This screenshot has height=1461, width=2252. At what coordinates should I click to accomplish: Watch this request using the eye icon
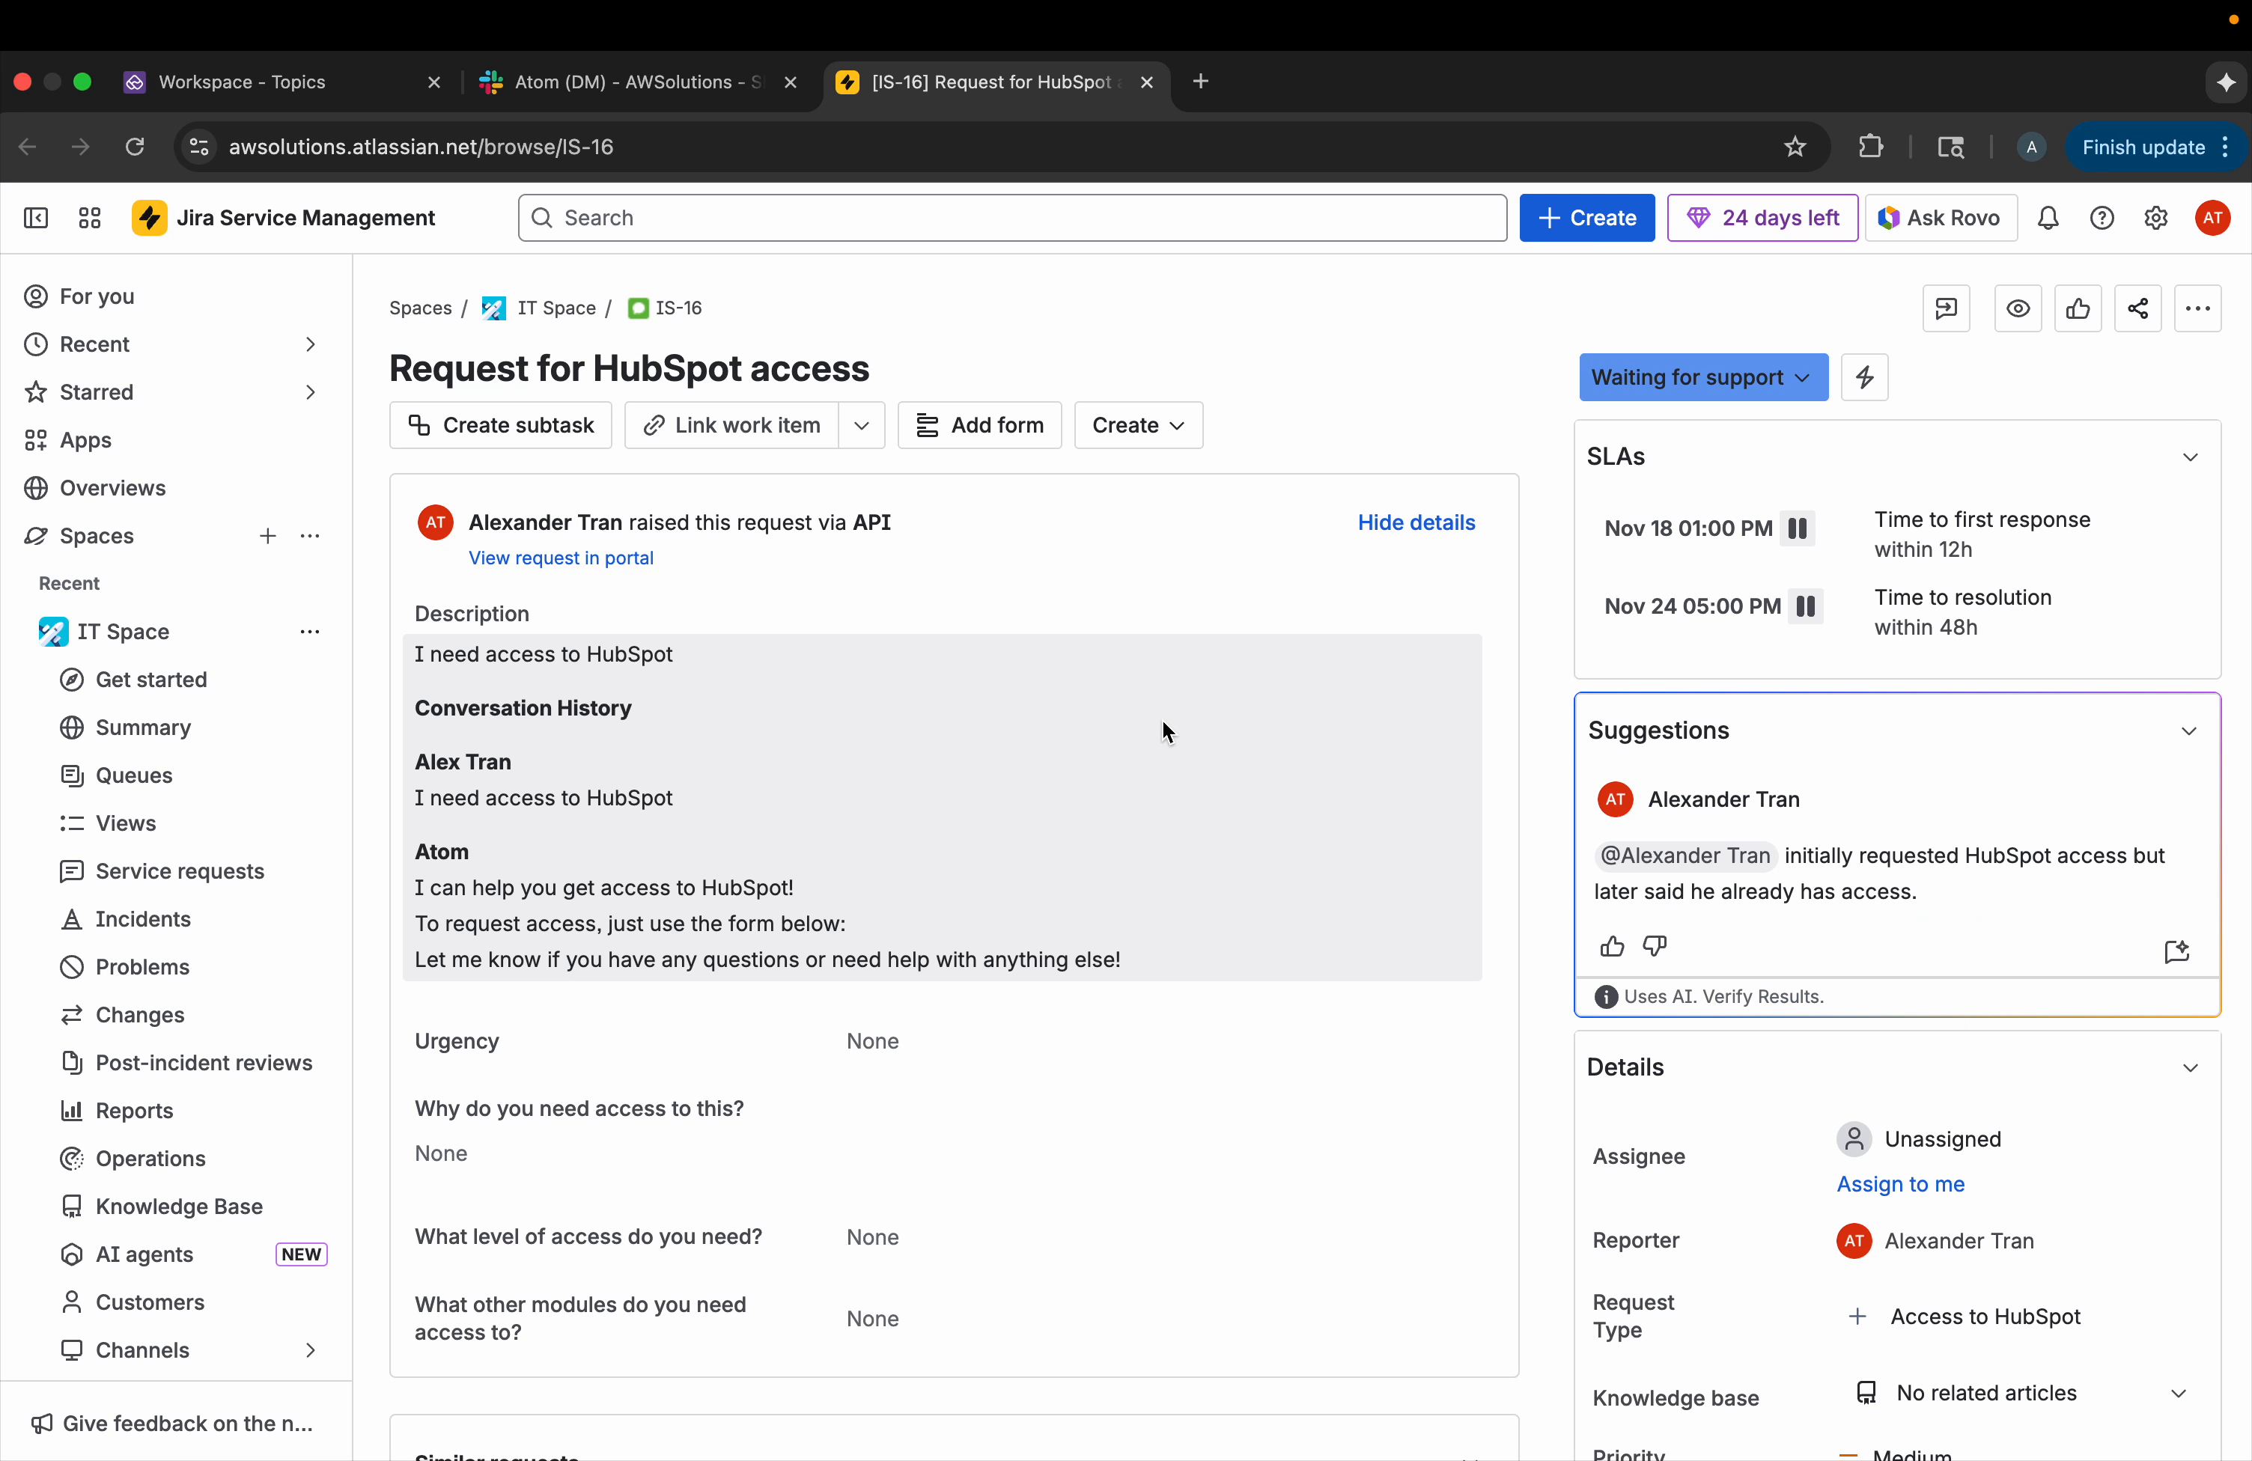click(2019, 308)
